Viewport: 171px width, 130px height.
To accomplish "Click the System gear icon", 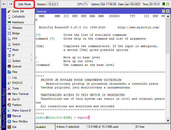I will click(9, 61).
